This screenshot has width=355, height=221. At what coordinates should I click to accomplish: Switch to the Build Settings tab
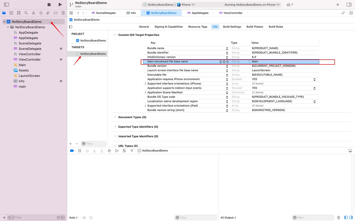(x=232, y=27)
